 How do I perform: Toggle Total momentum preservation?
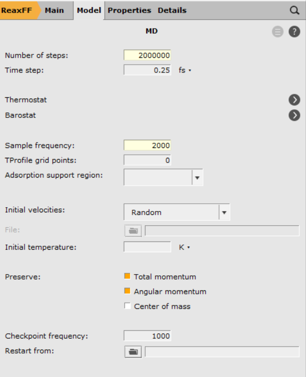(127, 276)
